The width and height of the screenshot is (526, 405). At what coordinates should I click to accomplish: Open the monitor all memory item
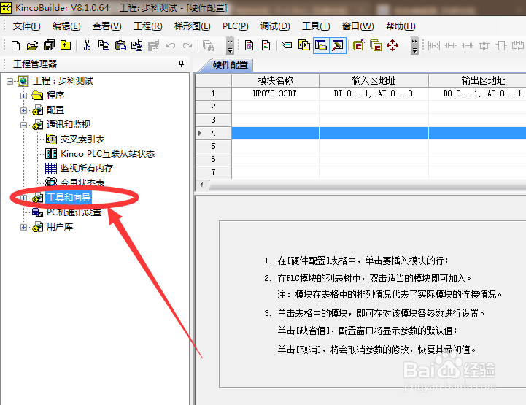pyautogui.click(x=87, y=168)
